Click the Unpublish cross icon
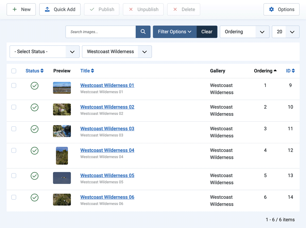306x228 pixels. pos(131,9)
